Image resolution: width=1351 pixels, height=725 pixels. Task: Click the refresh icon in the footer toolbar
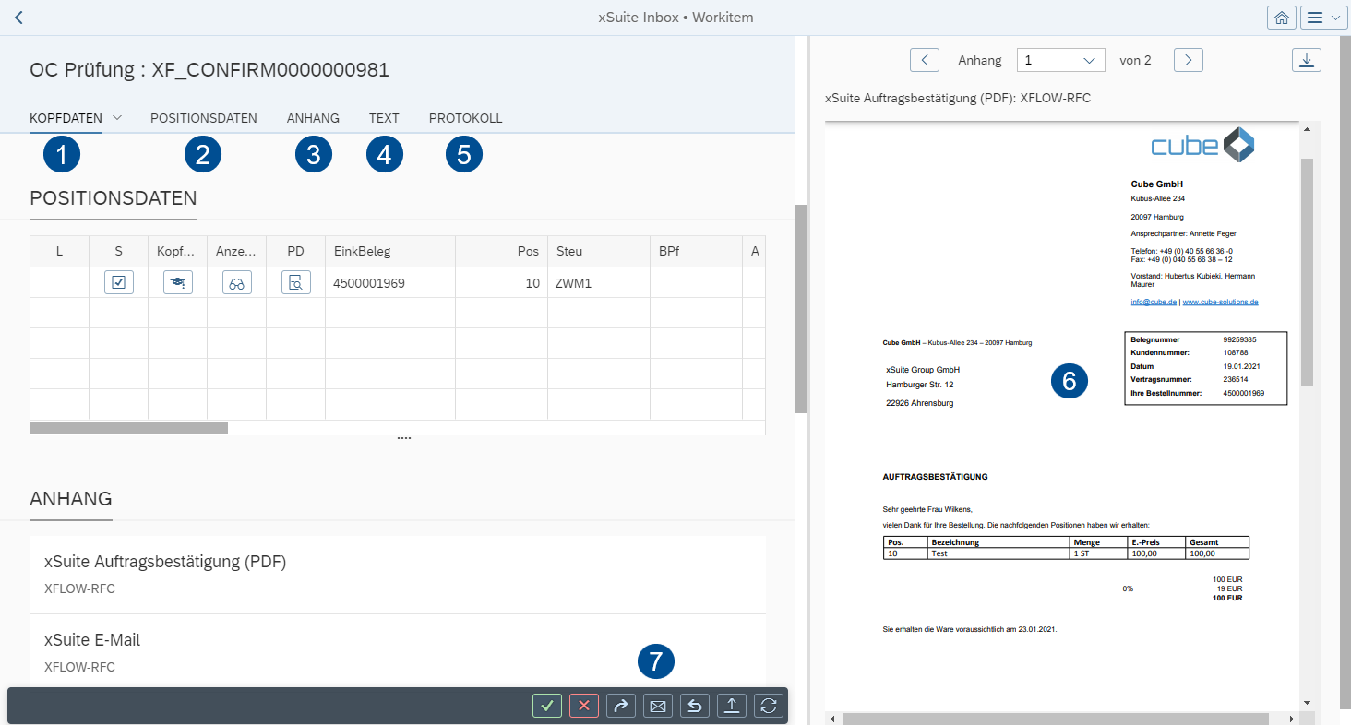[x=768, y=706]
